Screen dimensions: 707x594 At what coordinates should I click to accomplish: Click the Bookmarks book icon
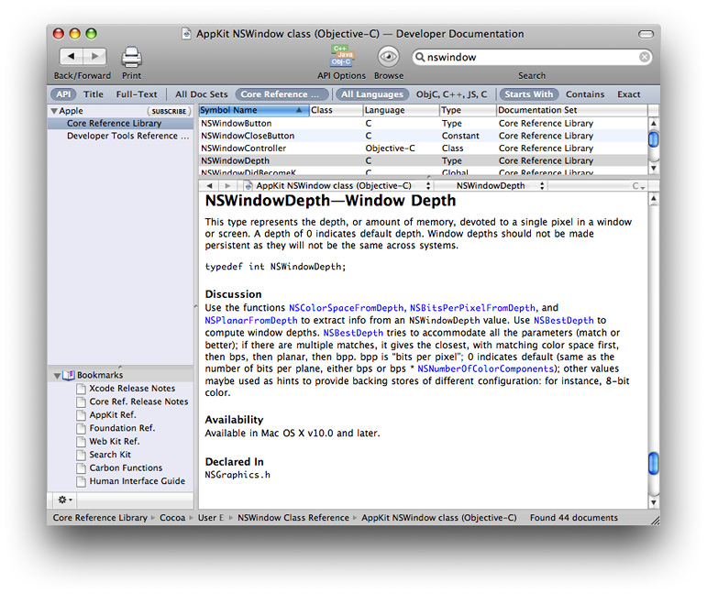point(69,375)
